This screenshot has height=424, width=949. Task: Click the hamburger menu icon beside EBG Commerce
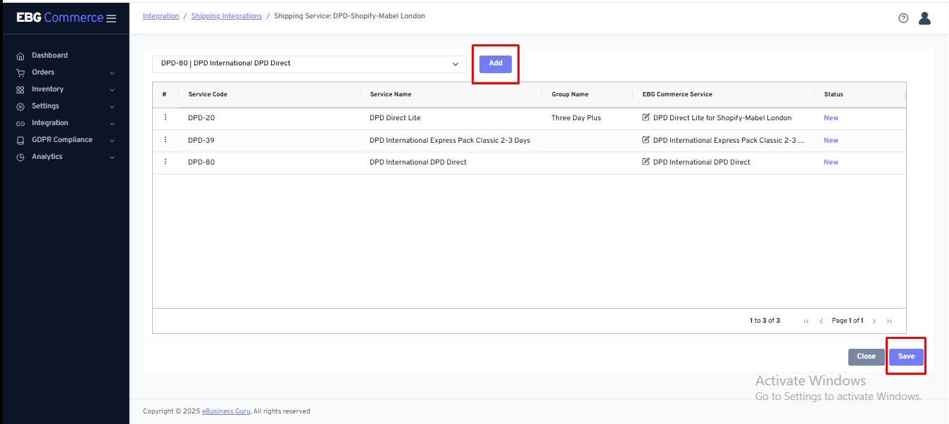click(x=111, y=18)
